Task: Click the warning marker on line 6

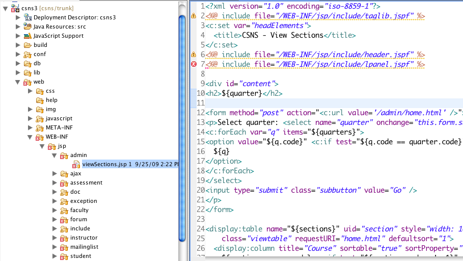Action: (x=194, y=55)
